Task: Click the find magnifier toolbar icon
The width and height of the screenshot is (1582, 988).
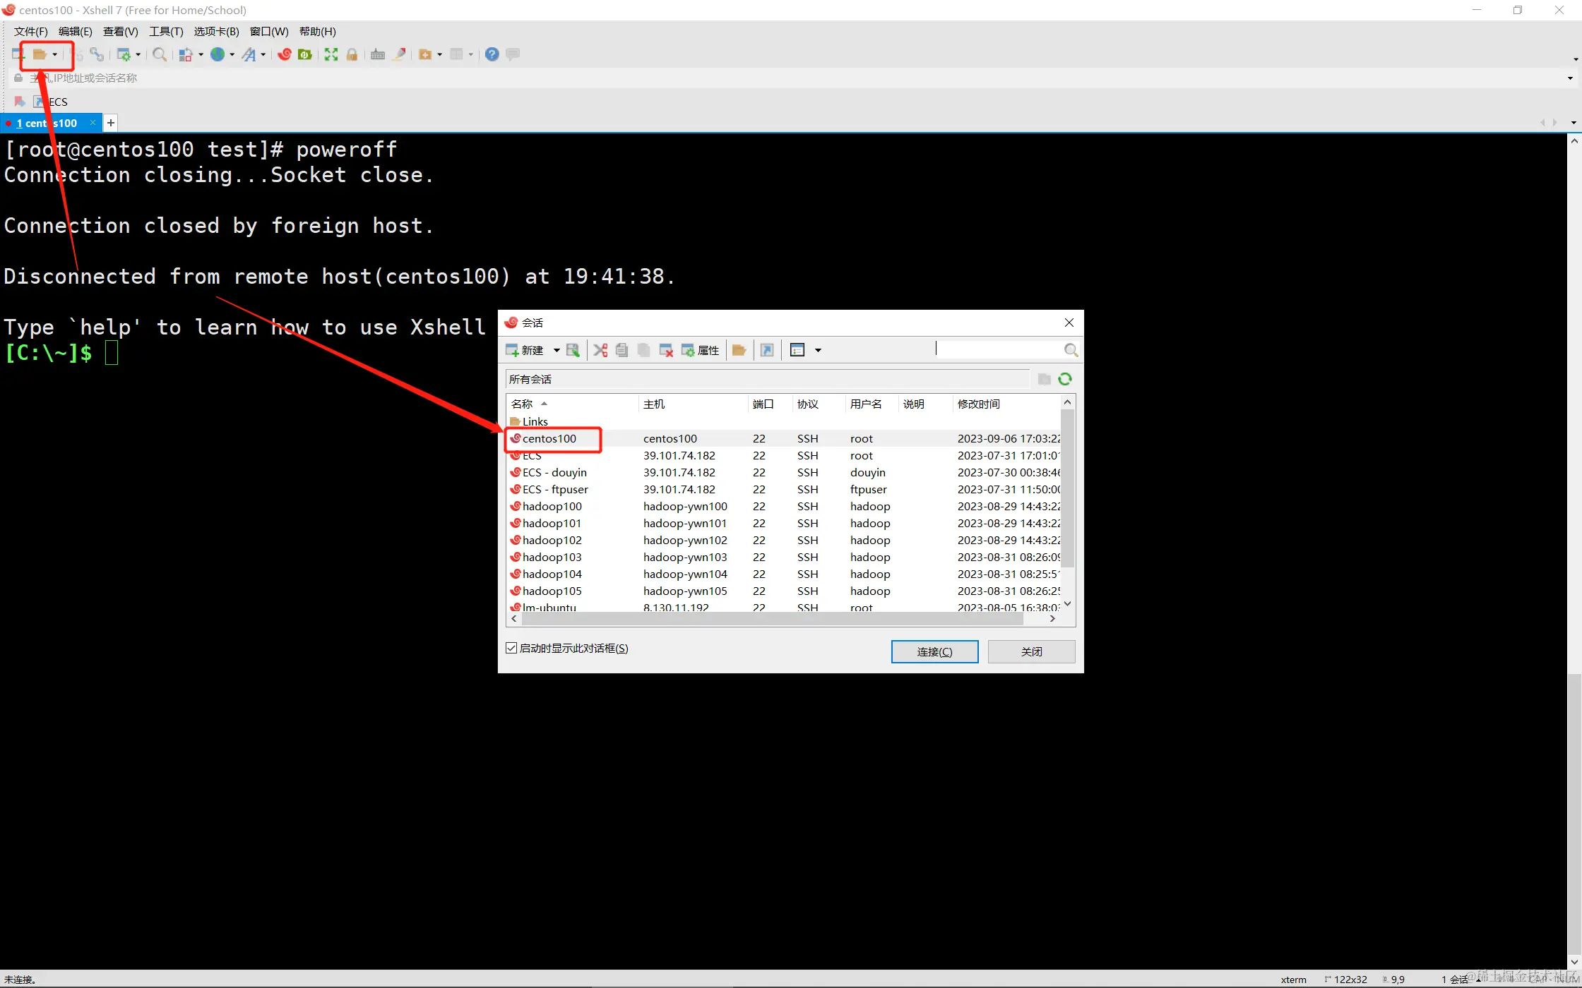Action: tap(160, 54)
